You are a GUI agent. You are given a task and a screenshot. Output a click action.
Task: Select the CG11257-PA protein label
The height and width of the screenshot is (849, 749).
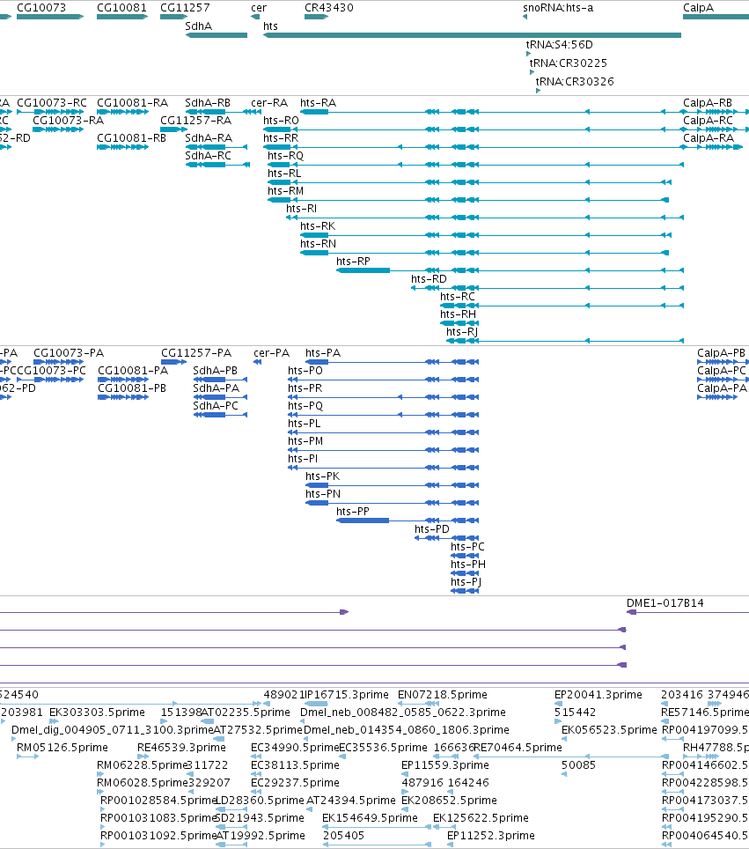(x=196, y=353)
